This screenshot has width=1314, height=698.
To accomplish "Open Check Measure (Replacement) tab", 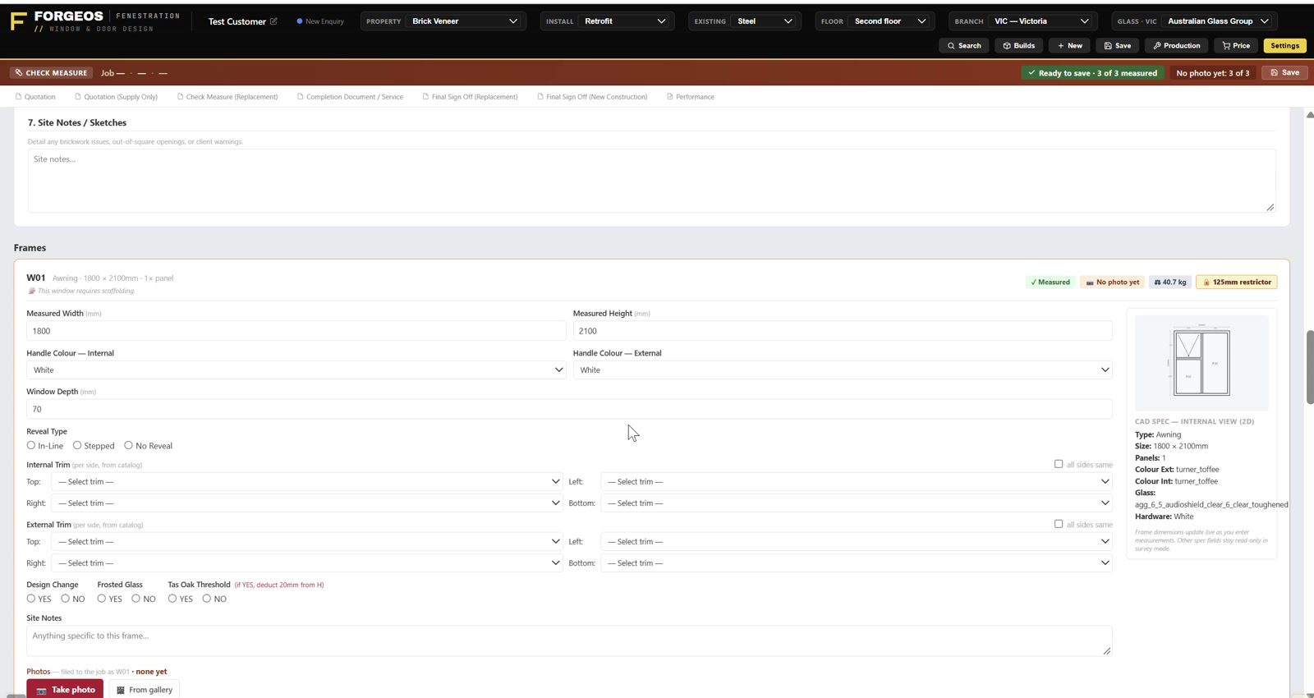I will [227, 97].
